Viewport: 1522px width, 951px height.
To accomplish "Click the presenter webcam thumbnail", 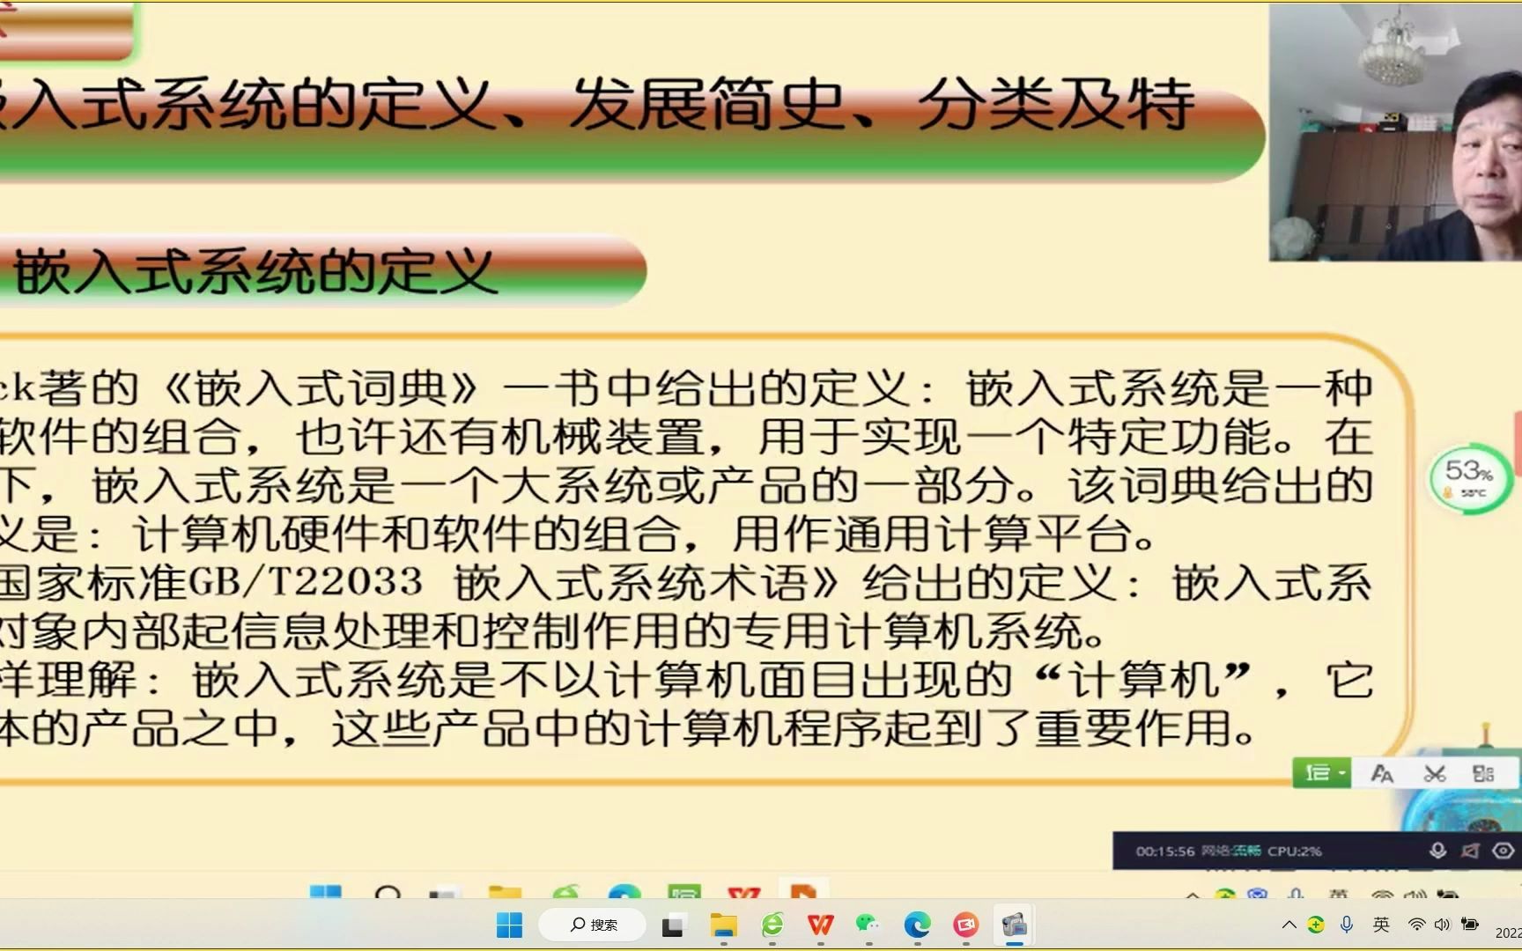I will [x=1395, y=132].
